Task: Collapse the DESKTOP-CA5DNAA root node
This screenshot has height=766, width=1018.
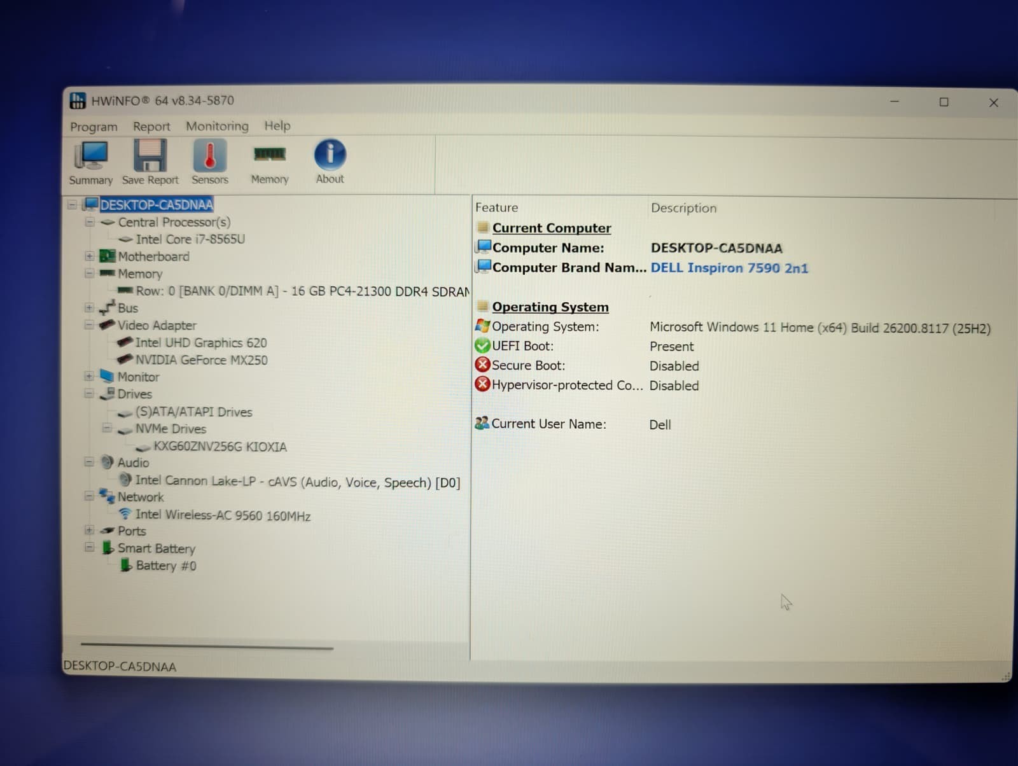Action: (72, 205)
